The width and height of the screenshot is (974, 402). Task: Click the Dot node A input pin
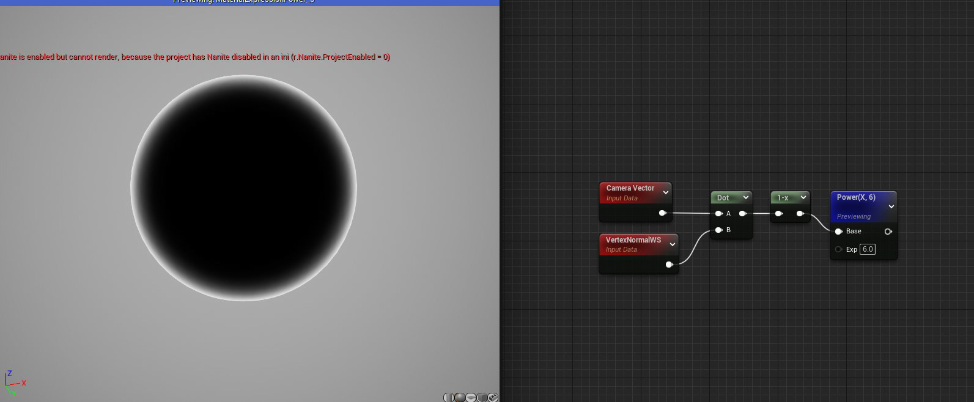click(x=719, y=214)
